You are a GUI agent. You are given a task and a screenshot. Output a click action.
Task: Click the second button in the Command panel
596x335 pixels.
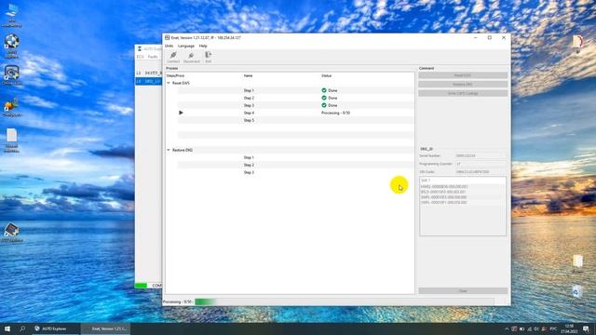(x=463, y=85)
